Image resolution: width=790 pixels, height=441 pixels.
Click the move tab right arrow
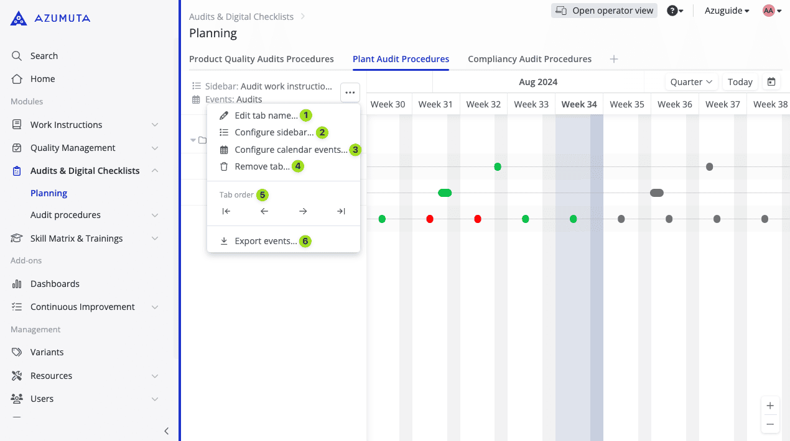coord(303,211)
